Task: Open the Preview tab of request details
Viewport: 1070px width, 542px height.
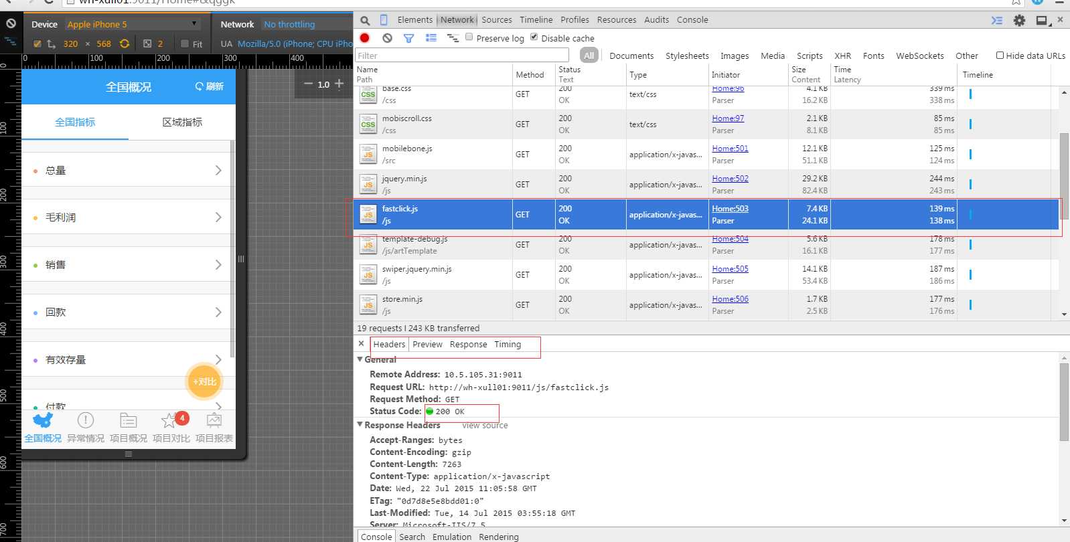Action: [x=427, y=345]
